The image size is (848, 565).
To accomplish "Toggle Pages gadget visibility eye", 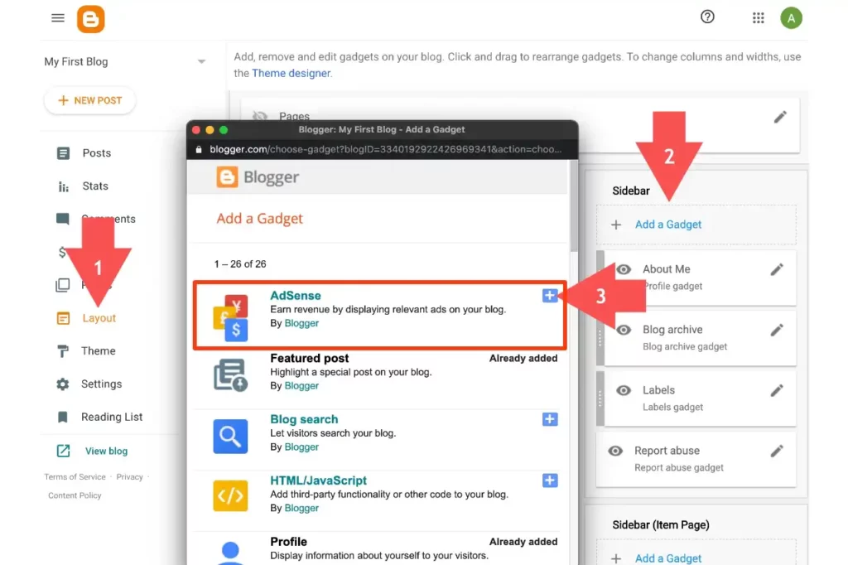I will (260, 116).
